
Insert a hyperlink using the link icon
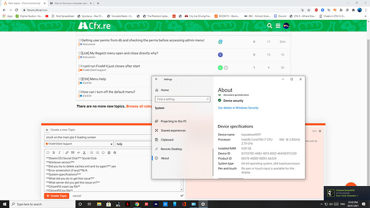coord(67,153)
